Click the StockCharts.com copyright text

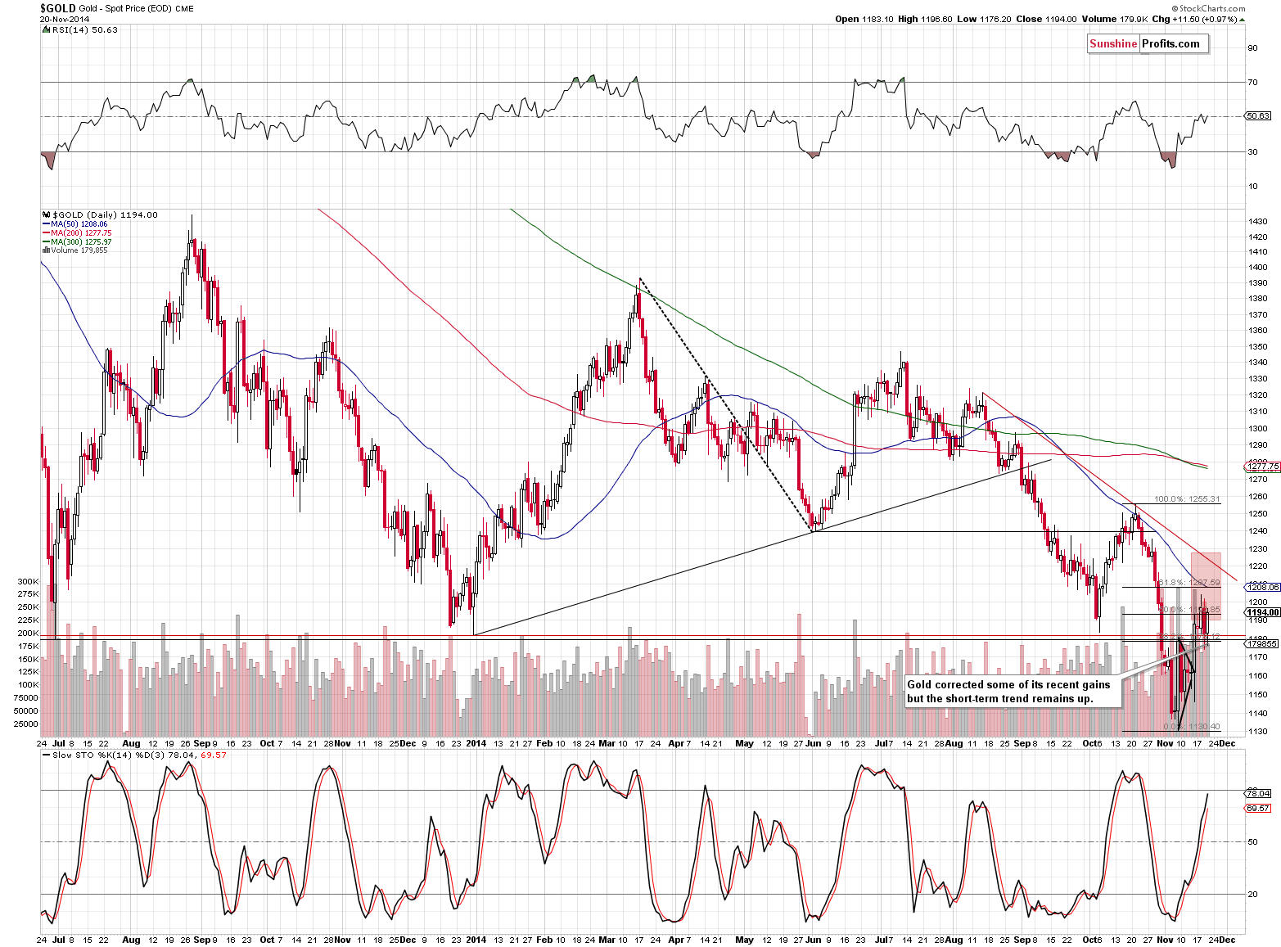[x=1207, y=8]
